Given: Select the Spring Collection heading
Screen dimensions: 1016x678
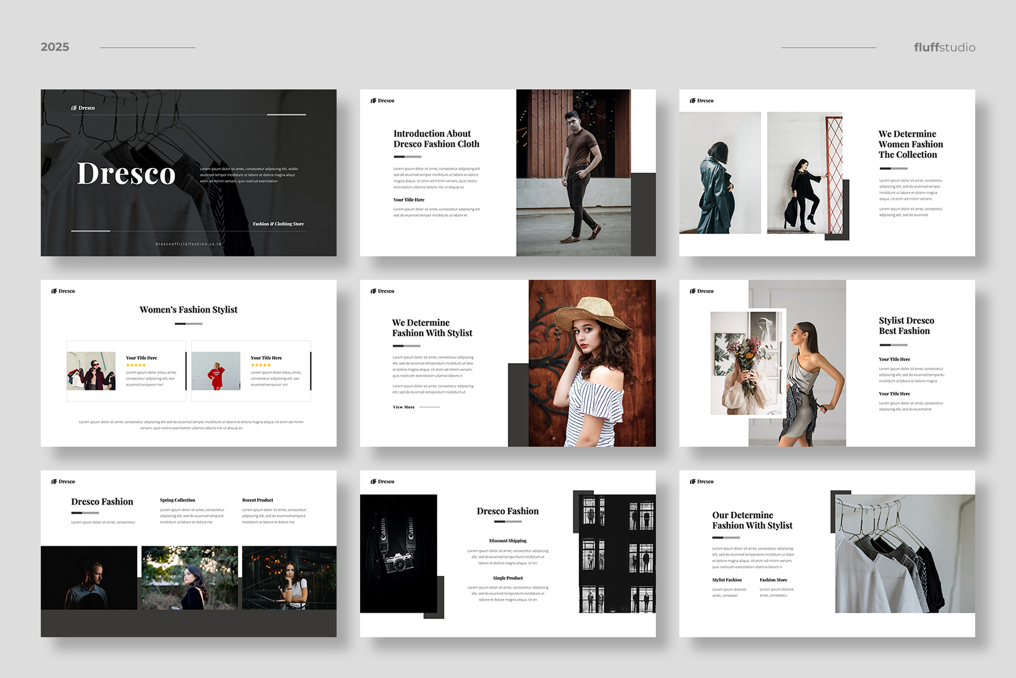Looking at the screenshot, I should point(177,500).
